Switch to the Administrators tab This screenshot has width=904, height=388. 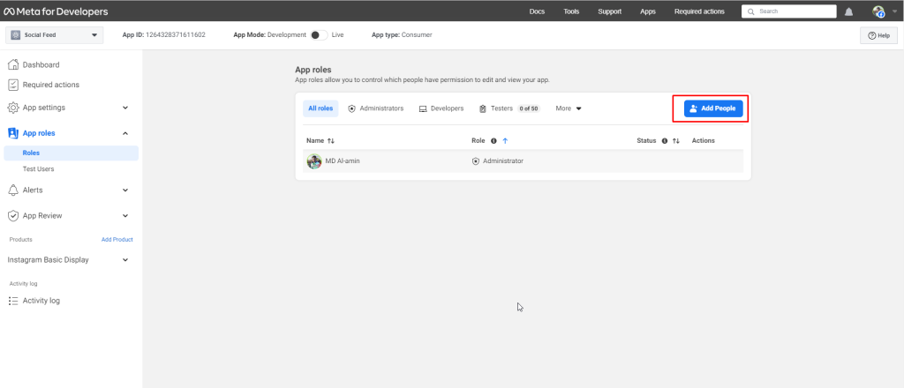pyautogui.click(x=376, y=108)
